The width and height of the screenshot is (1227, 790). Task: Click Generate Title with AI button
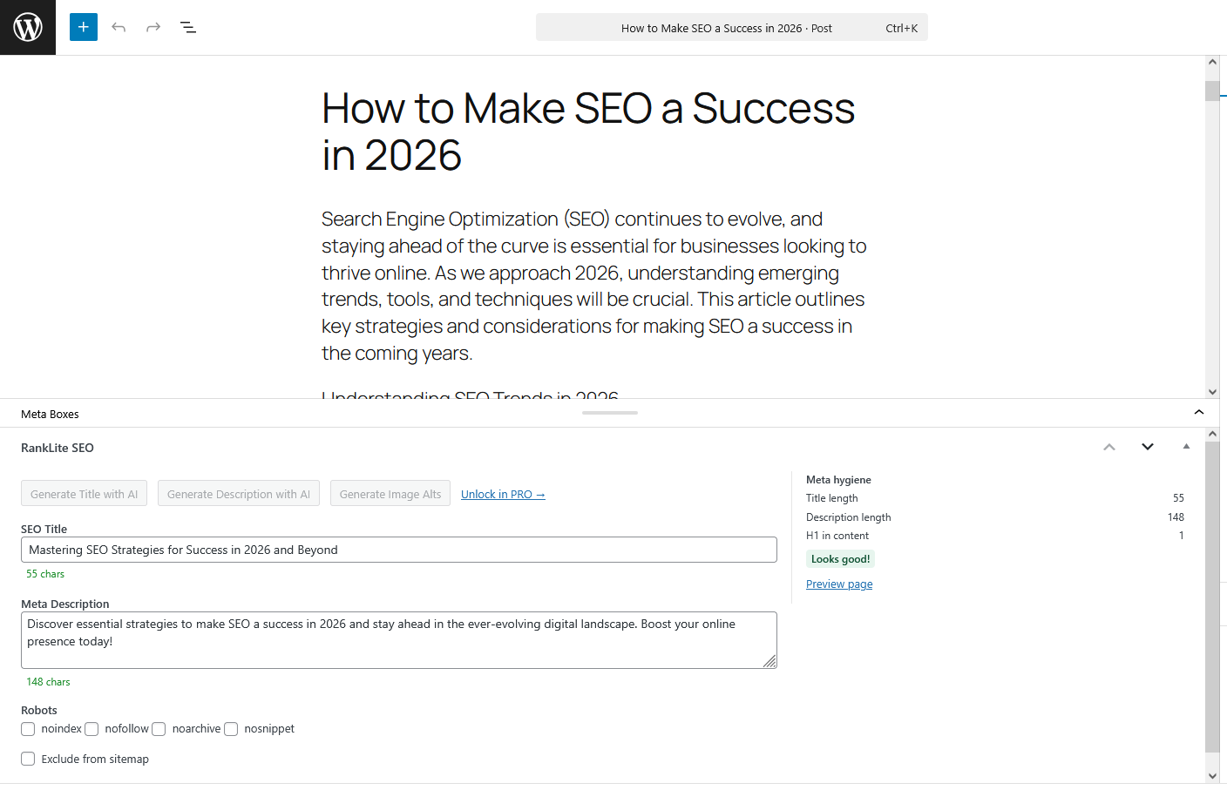click(85, 494)
